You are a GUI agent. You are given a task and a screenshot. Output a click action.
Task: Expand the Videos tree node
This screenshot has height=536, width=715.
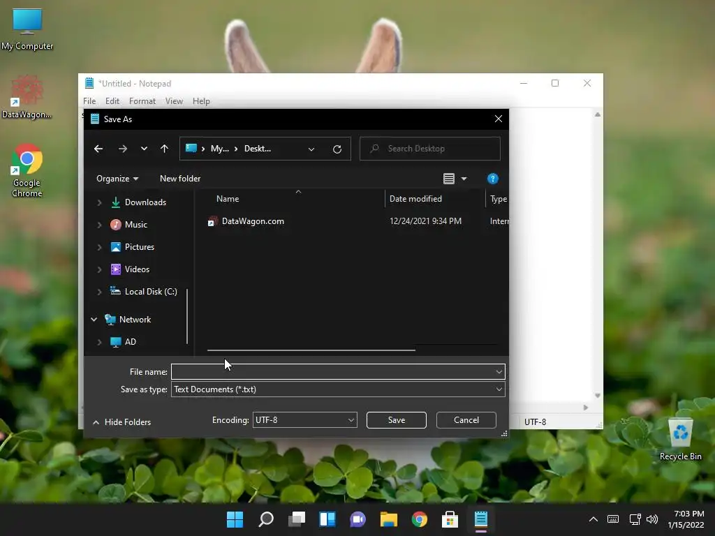tap(99, 269)
